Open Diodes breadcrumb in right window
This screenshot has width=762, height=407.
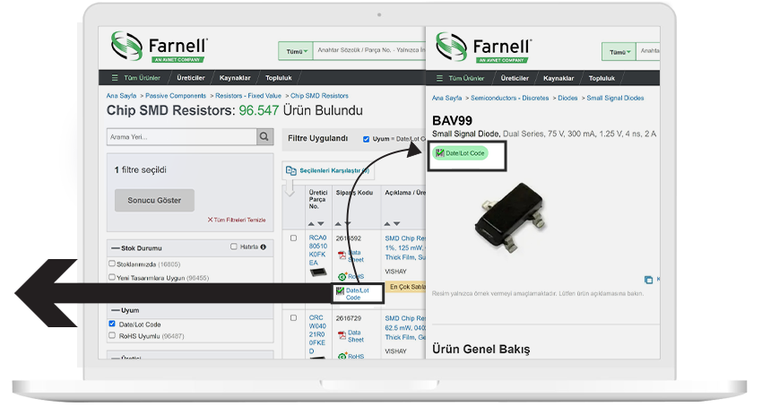[x=567, y=98]
